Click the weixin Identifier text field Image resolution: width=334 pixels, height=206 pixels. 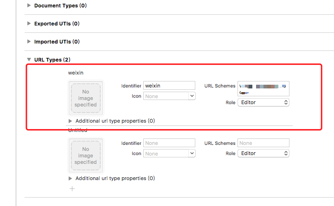point(169,86)
